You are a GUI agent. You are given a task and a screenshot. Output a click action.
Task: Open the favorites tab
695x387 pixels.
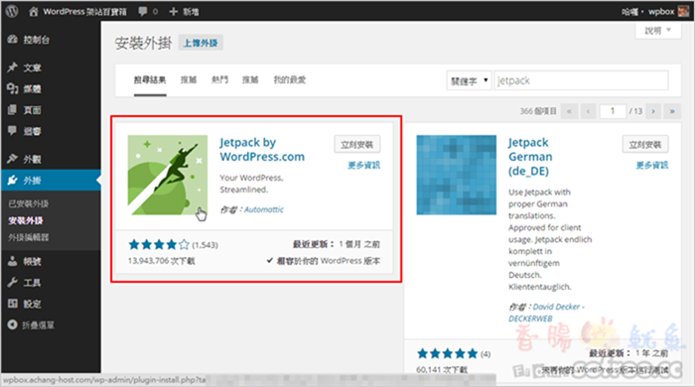[290, 79]
